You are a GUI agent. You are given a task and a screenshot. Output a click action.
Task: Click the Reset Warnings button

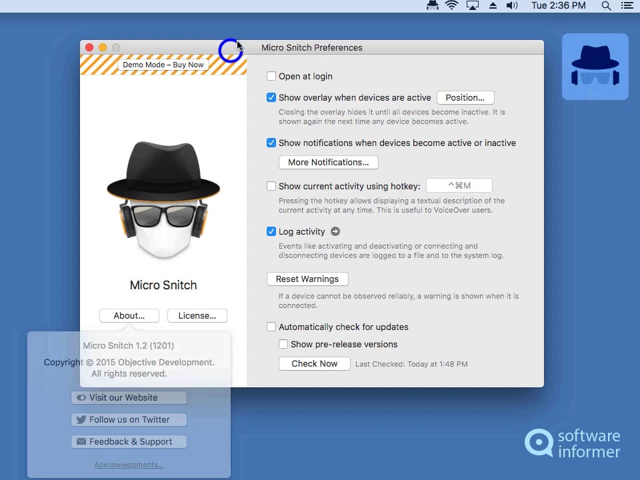point(307,279)
